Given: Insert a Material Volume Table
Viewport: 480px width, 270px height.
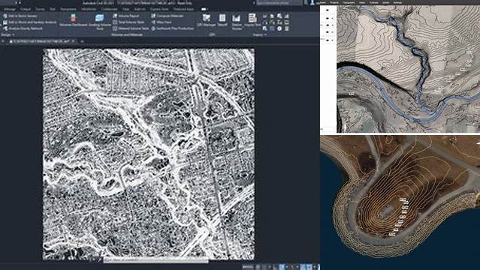Looking at the screenshot, I should (131, 28).
